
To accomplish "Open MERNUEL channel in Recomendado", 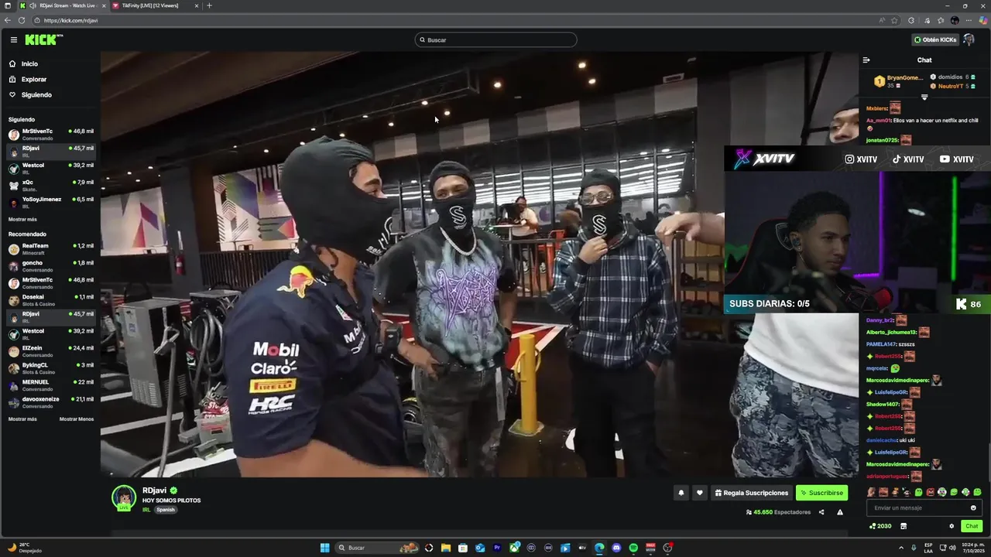I will (51, 385).
